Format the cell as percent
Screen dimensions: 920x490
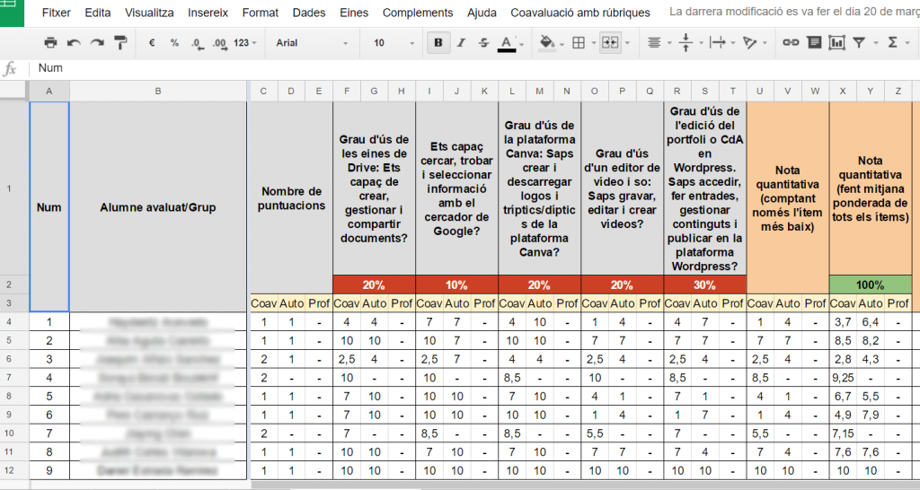(174, 42)
